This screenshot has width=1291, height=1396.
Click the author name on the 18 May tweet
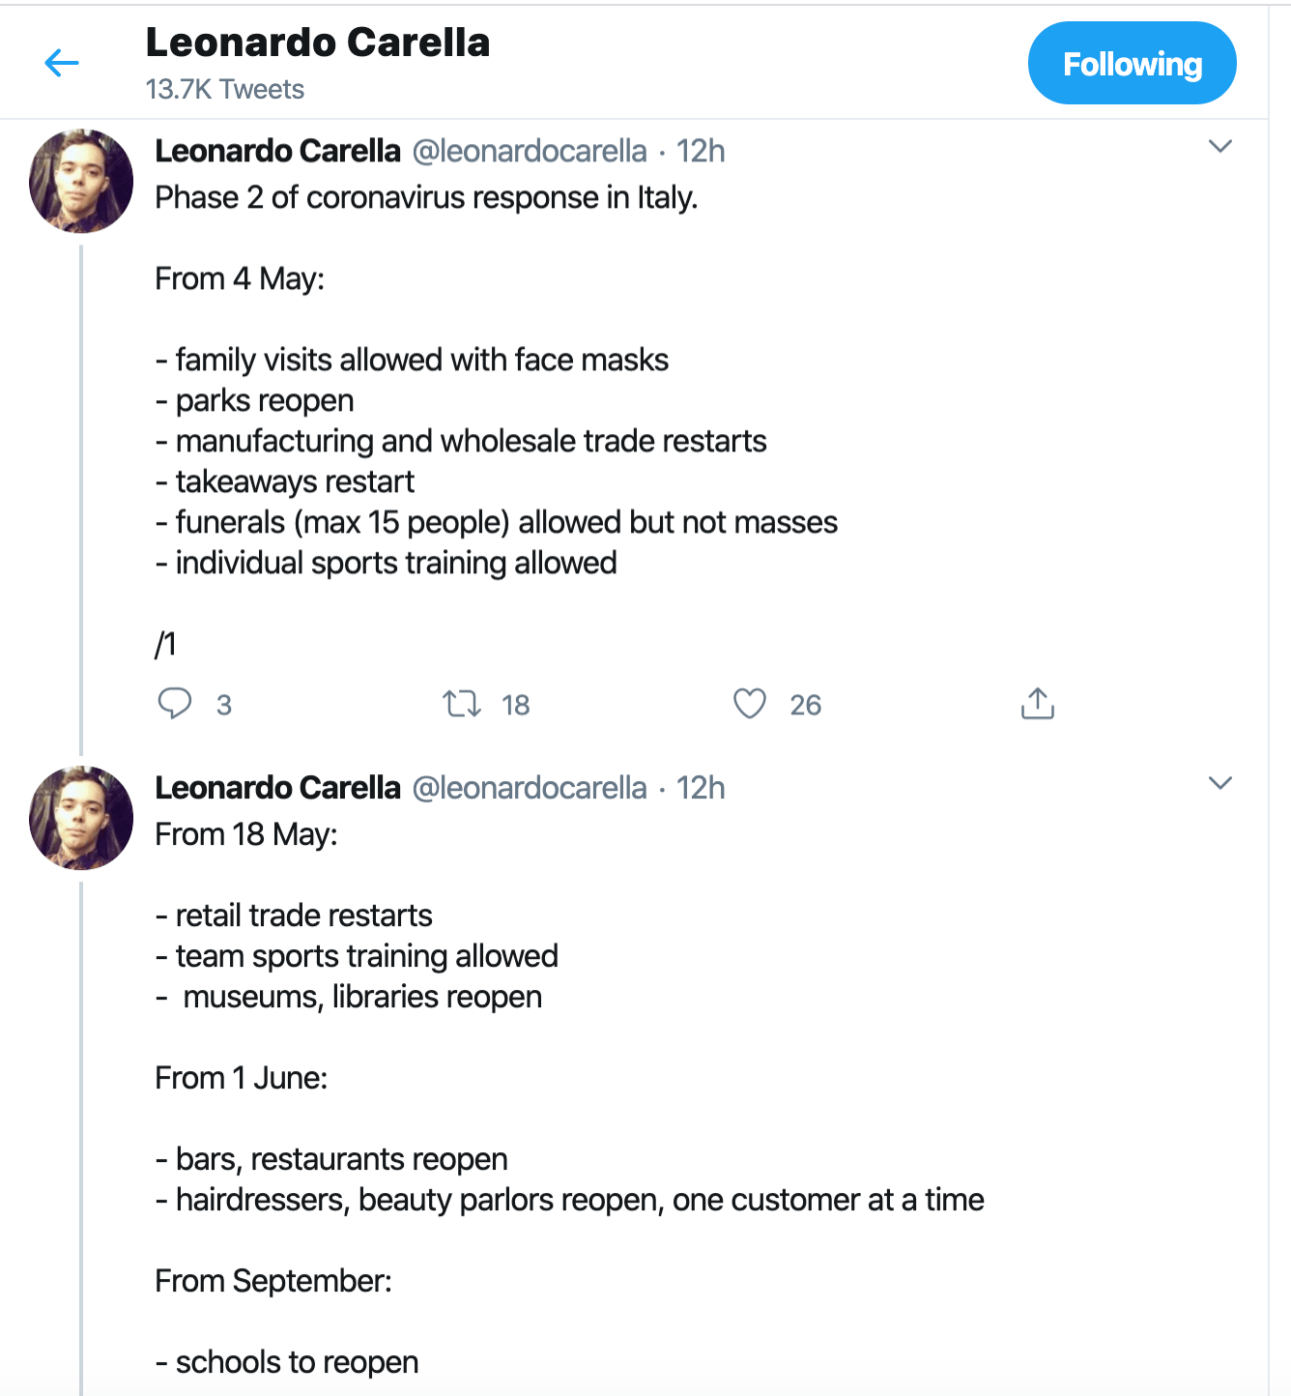(x=277, y=789)
